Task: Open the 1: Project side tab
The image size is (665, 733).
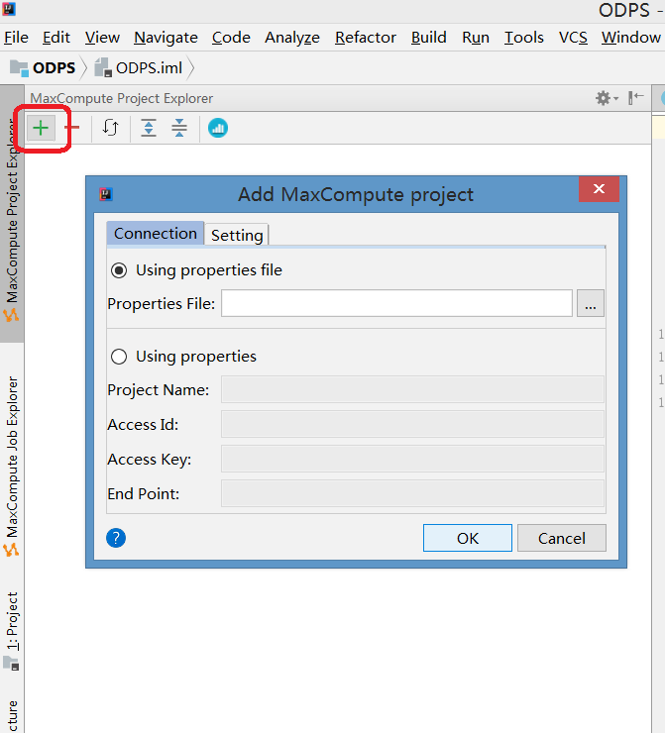Action: click(12, 630)
